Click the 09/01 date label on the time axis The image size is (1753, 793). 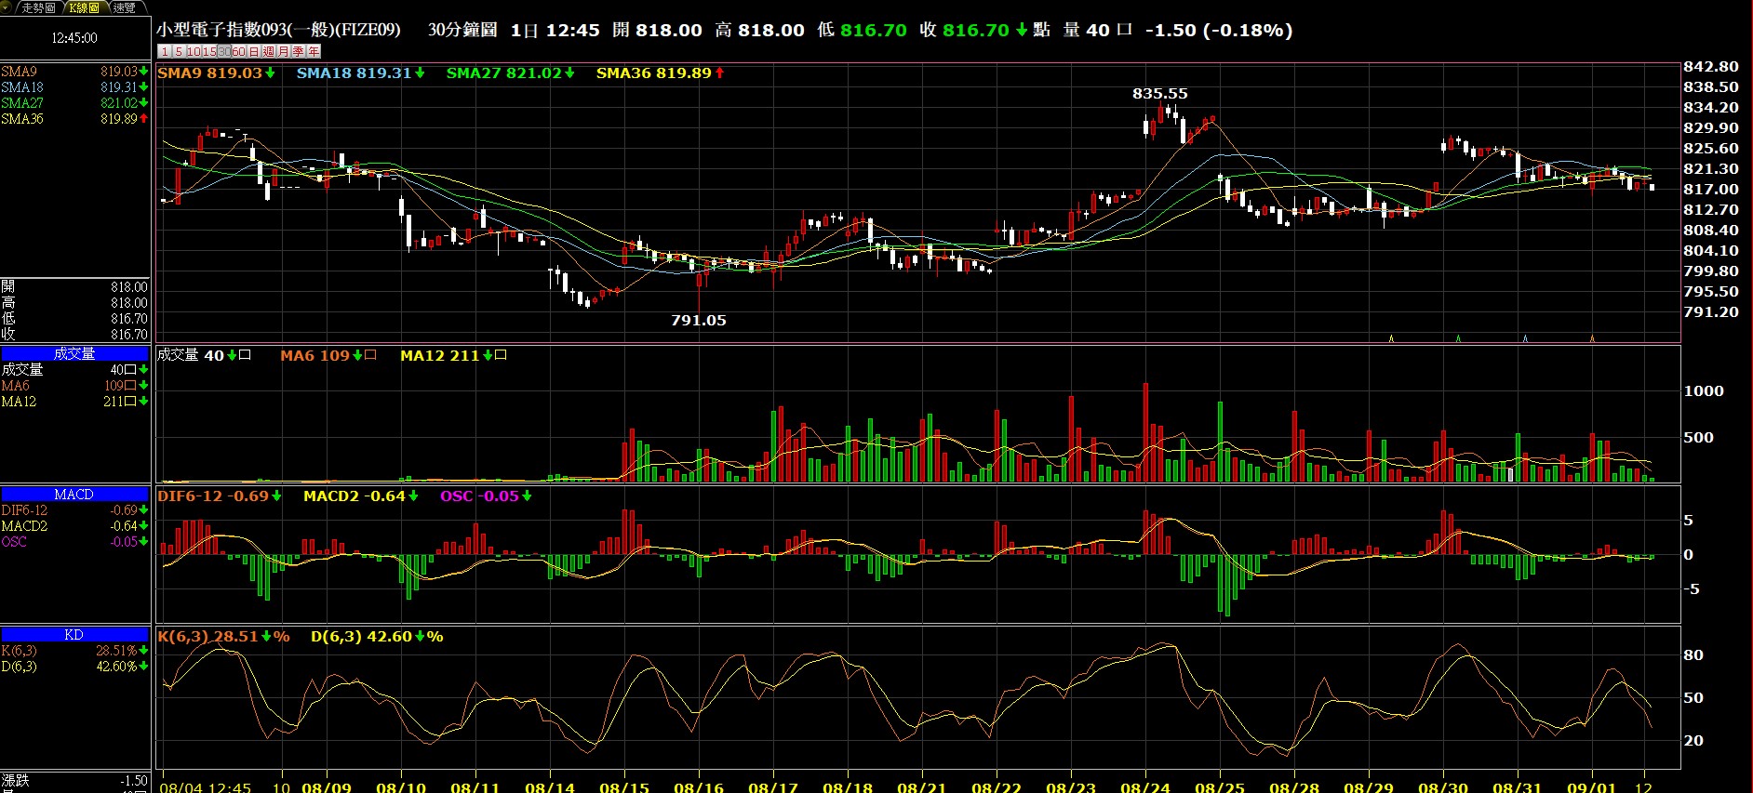1591,786
